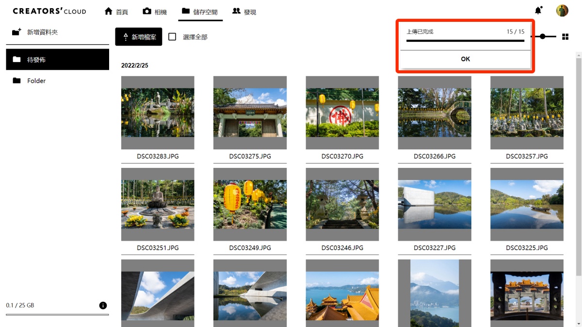Viewport: 582px width, 327px height.
Task: Click the notification bell icon
Action: (538, 11)
